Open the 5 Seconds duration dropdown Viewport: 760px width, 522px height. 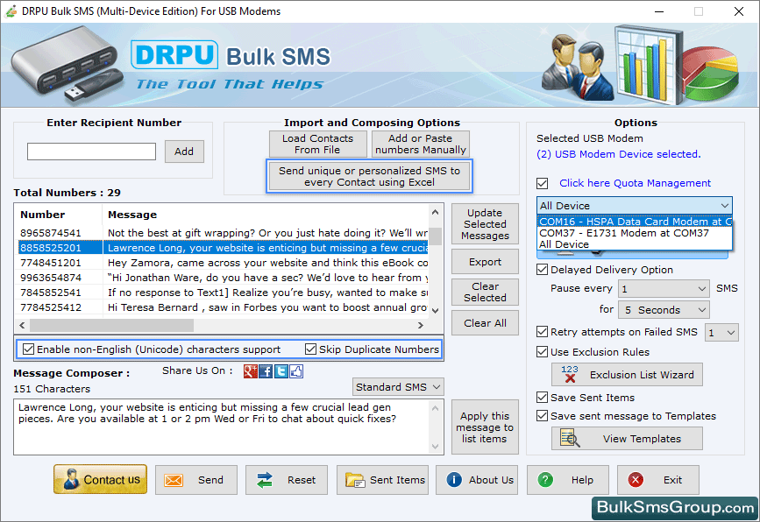[664, 310]
